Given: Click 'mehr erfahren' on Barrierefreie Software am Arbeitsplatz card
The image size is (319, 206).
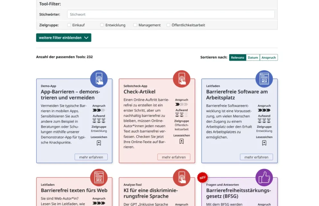Looking at the screenshot, I should (x=256, y=157).
